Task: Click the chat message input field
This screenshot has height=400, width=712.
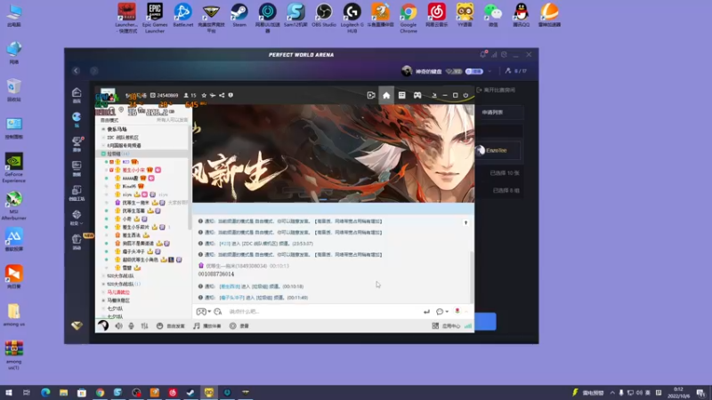Action: point(322,312)
